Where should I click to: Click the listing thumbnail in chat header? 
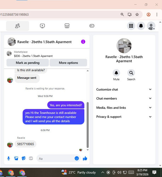[11, 42]
